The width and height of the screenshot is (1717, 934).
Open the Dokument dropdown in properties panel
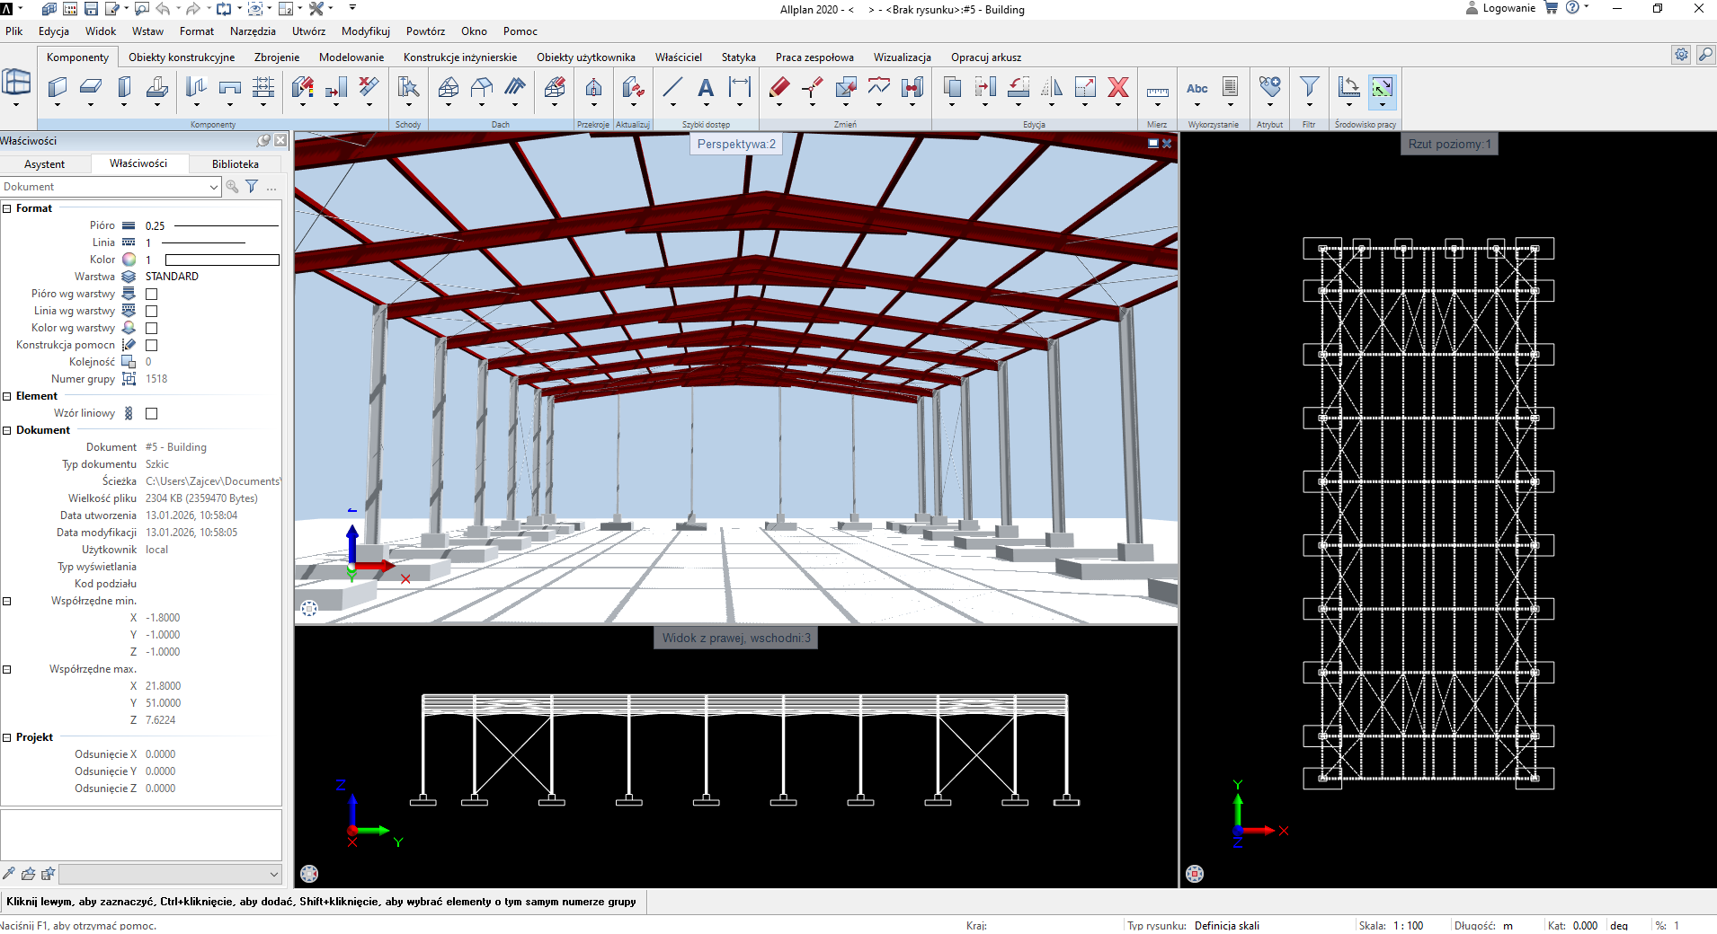click(213, 187)
